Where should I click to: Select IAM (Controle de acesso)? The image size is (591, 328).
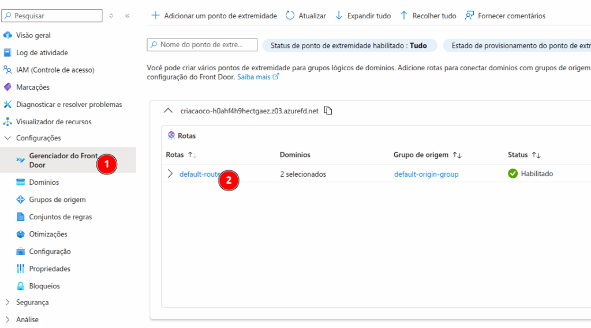pyautogui.click(x=55, y=70)
